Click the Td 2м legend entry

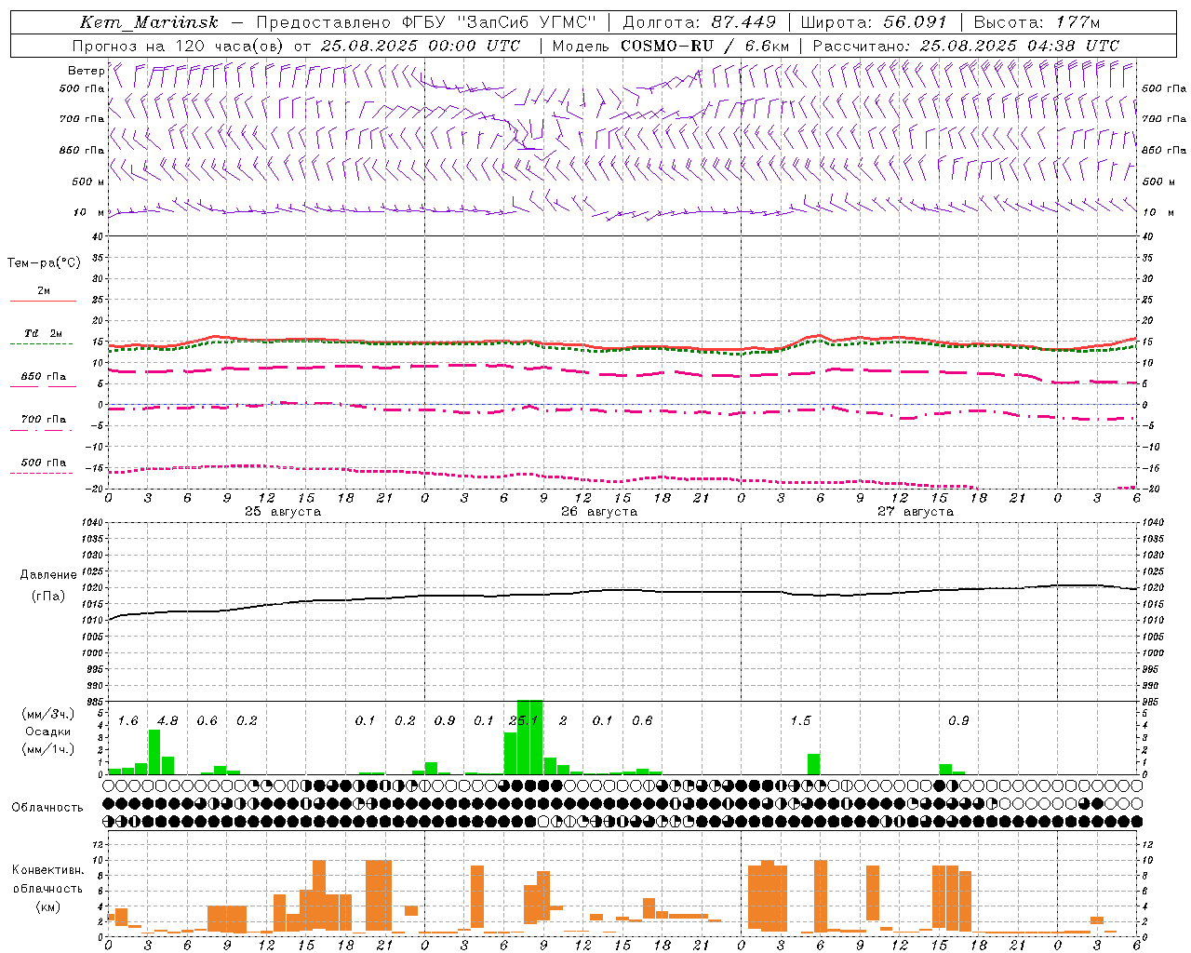click(x=43, y=333)
